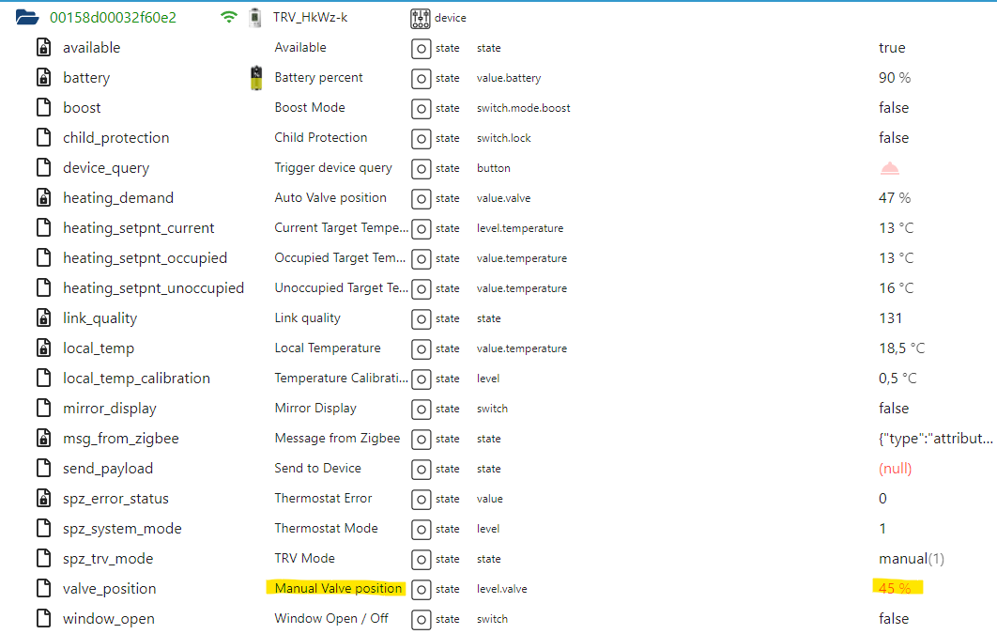Click the 'TRV_HkWz-k' device name

[311, 17]
